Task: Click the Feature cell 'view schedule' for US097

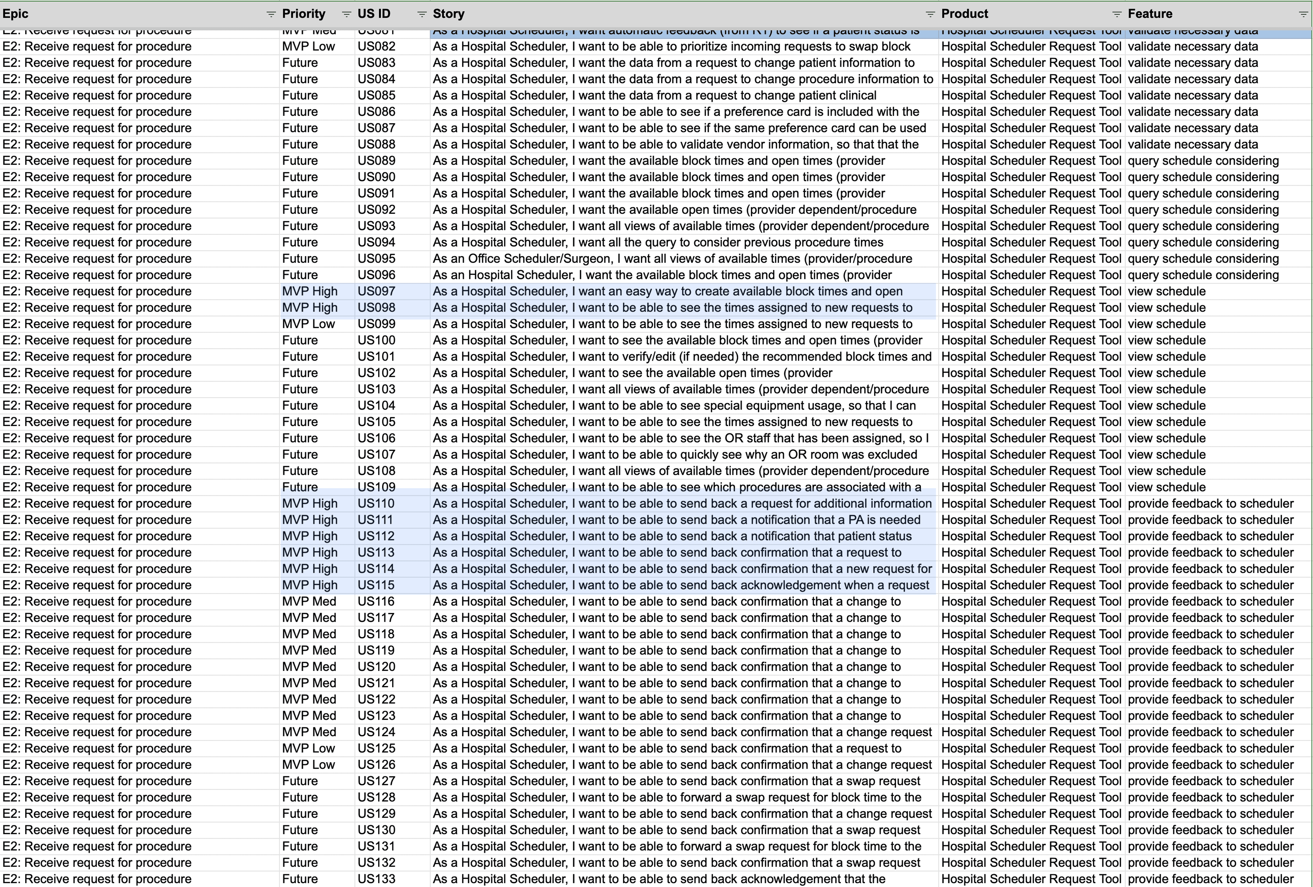Action: pyautogui.click(x=1167, y=292)
